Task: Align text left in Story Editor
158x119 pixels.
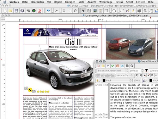Action: pos(98,76)
